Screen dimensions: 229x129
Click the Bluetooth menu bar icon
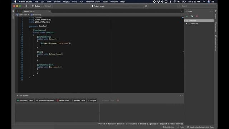click(x=170, y=1)
